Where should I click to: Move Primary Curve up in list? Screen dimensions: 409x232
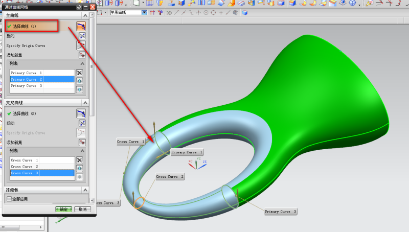click(x=79, y=81)
